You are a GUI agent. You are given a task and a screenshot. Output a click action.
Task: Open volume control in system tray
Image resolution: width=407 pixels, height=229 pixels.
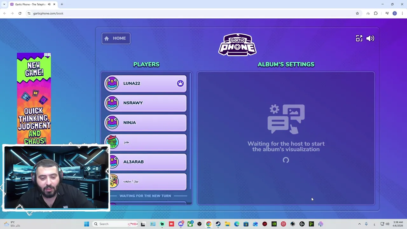click(387, 224)
